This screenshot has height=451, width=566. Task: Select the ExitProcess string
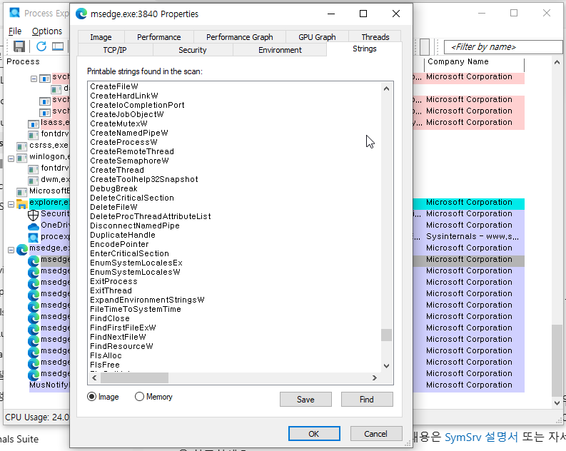coord(113,281)
